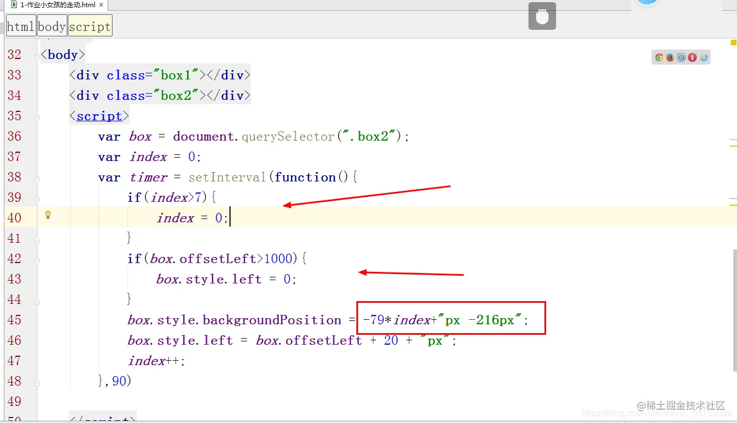Viewport: 737px width, 423px height.
Task: Click line number 33 in the gutter
Action: click(x=14, y=75)
